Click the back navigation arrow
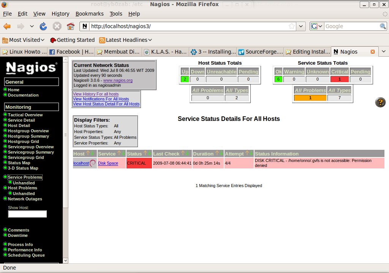389x273 pixels. coord(7,26)
